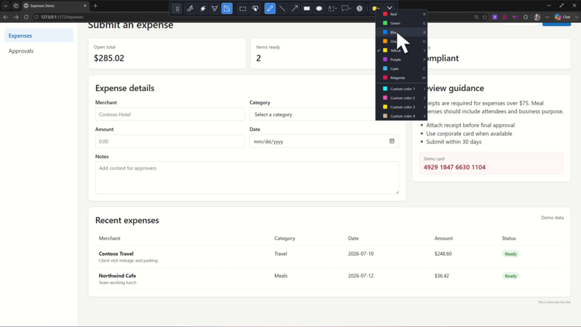Image resolution: width=581 pixels, height=327 pixels.
Task: Select Custom color 1 menu entry
Action: click(x=401, y=89)
